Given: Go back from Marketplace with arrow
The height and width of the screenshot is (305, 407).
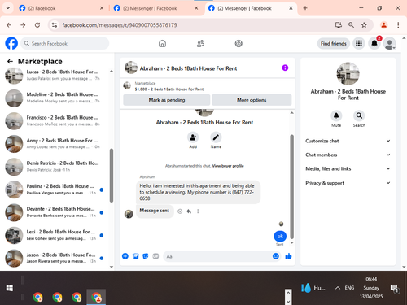Looking at the screenshot, I should point(10,62).
